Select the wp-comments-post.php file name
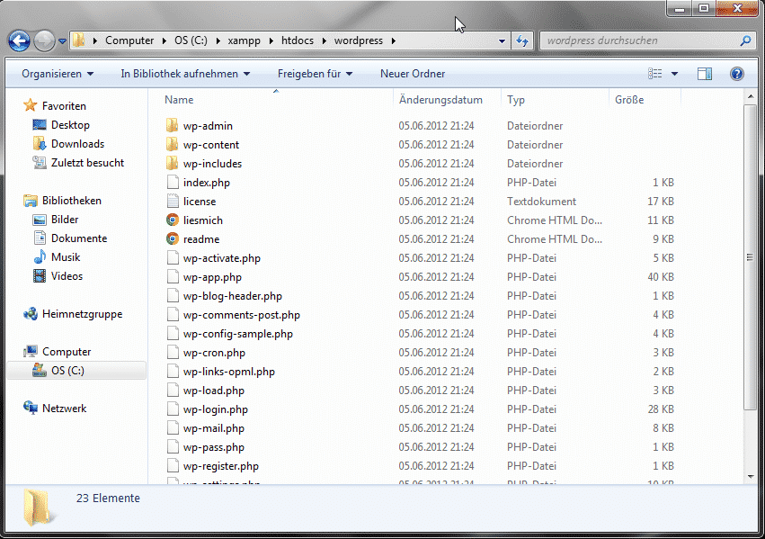This screenshot has height=539, width=765. (x=242, y=316)
